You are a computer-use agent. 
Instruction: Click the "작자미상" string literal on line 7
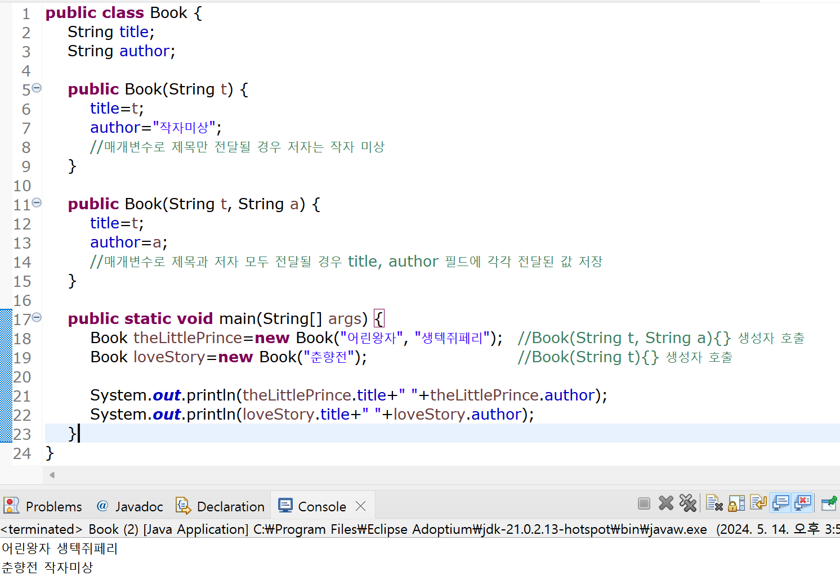tap(184, 127)
